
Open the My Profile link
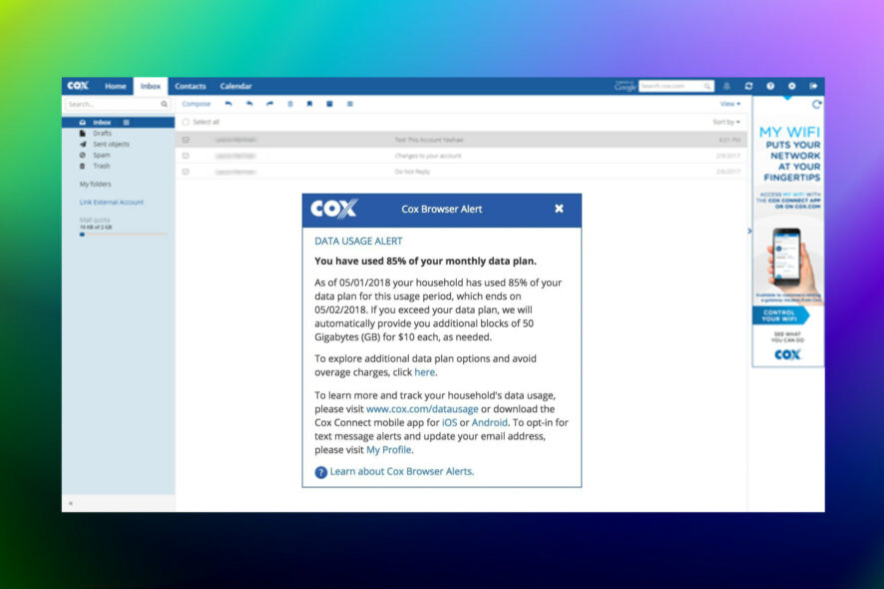coord(389,449)
